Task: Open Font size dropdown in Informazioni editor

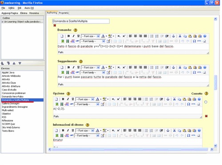Action: click(85, 130)
